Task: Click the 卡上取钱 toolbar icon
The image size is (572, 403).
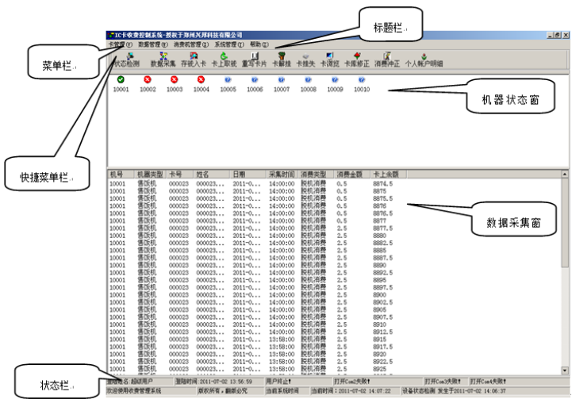Action: (x=224, y=59)
